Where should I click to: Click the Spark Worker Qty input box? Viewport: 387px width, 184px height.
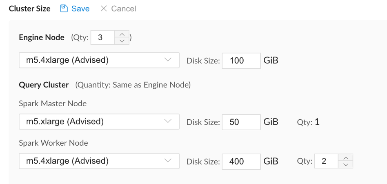tap(327, 161)
